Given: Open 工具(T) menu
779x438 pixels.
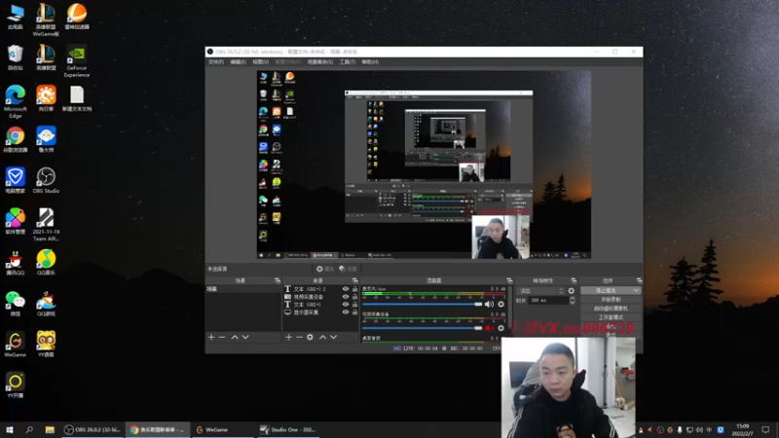Looking at the screenshot, I should pos(348,62).
